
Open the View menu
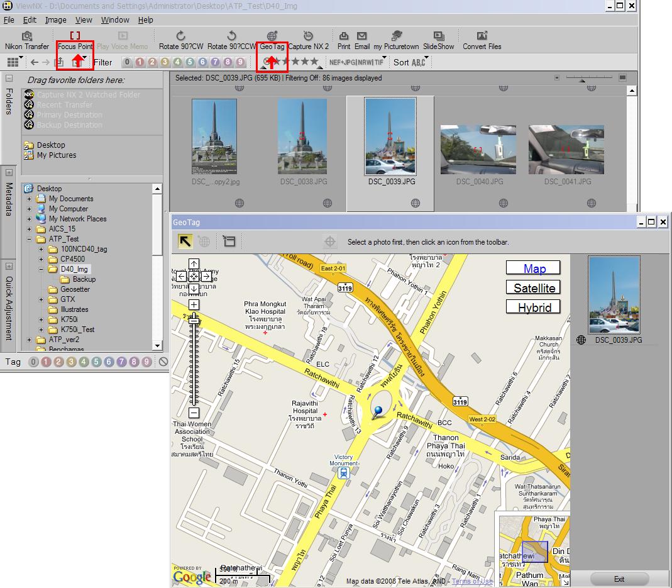84,19
